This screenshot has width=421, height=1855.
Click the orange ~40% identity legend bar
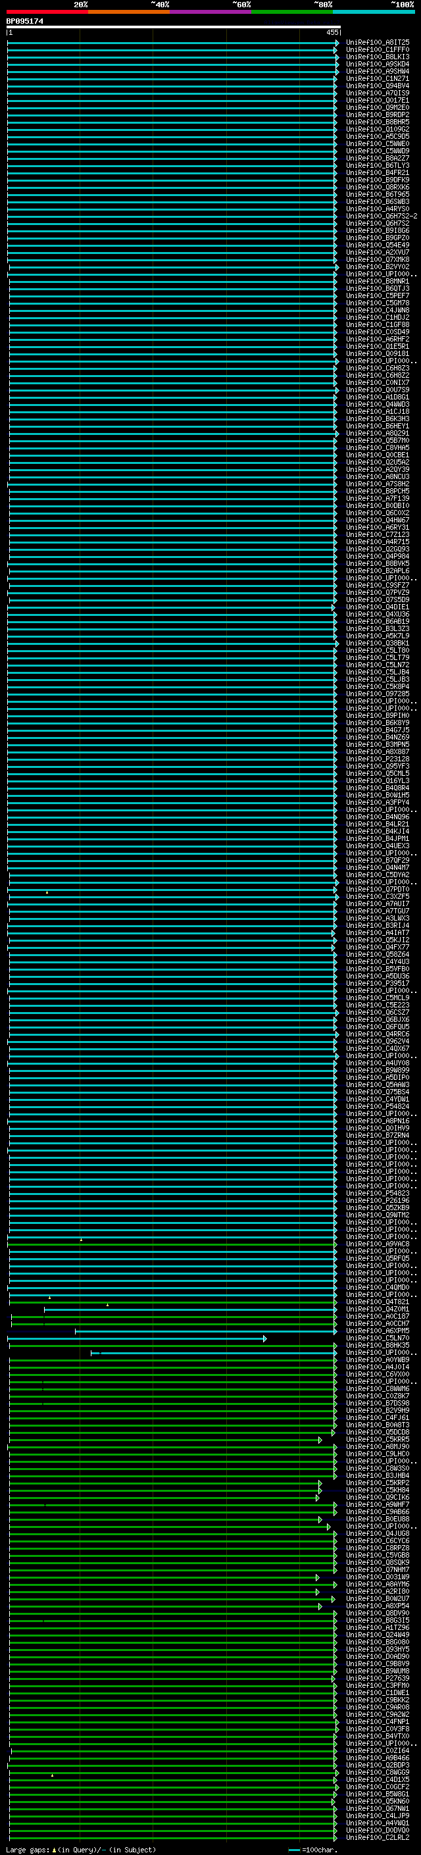pyautogui.click(x=129, y=12)
